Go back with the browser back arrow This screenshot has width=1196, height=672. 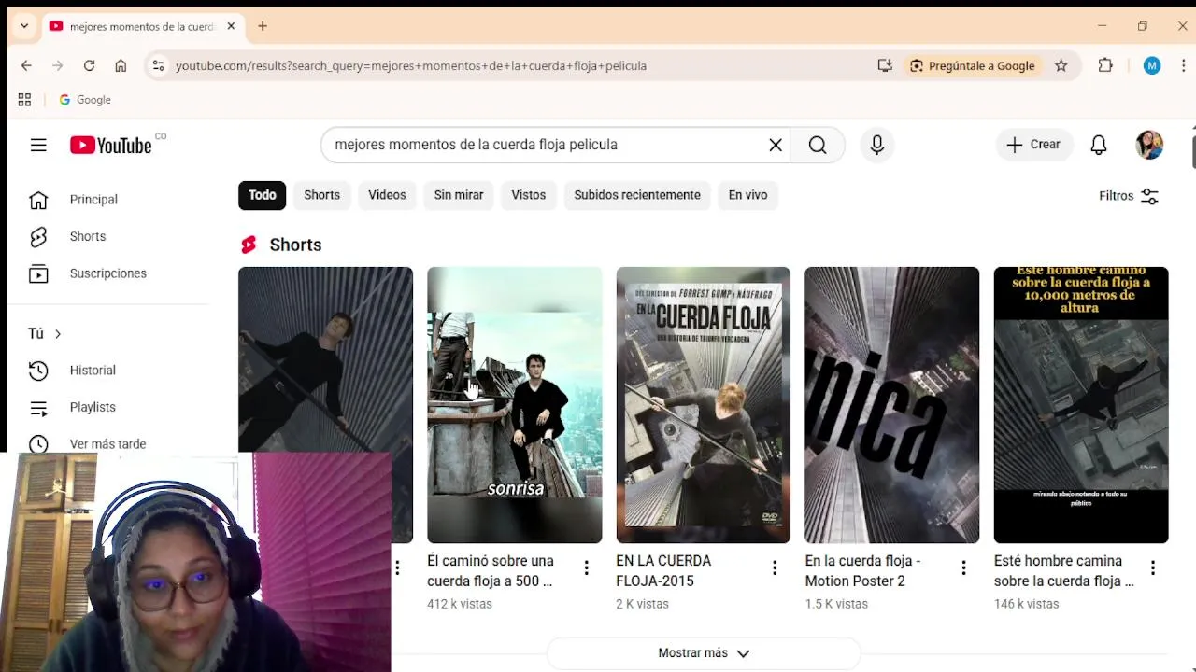point(26,65)
